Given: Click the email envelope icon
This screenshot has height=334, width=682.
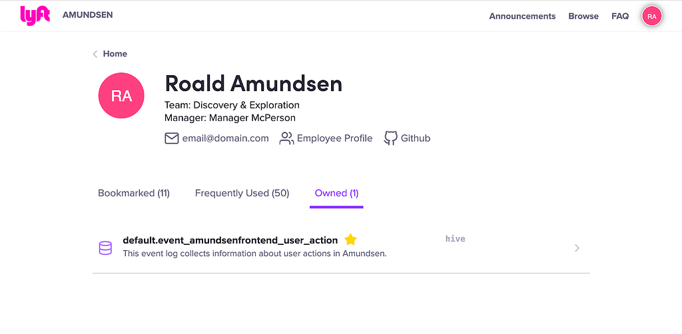Looking at the screenshot, I should [x=172, y=138].
